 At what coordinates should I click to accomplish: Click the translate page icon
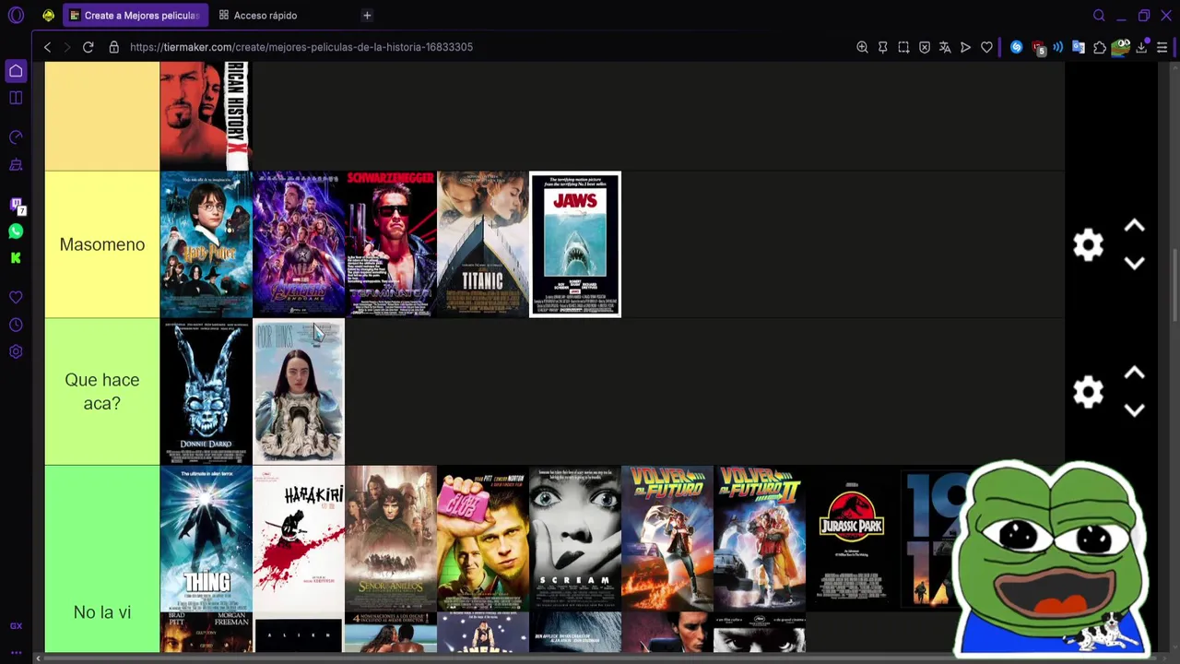point(945,47)
